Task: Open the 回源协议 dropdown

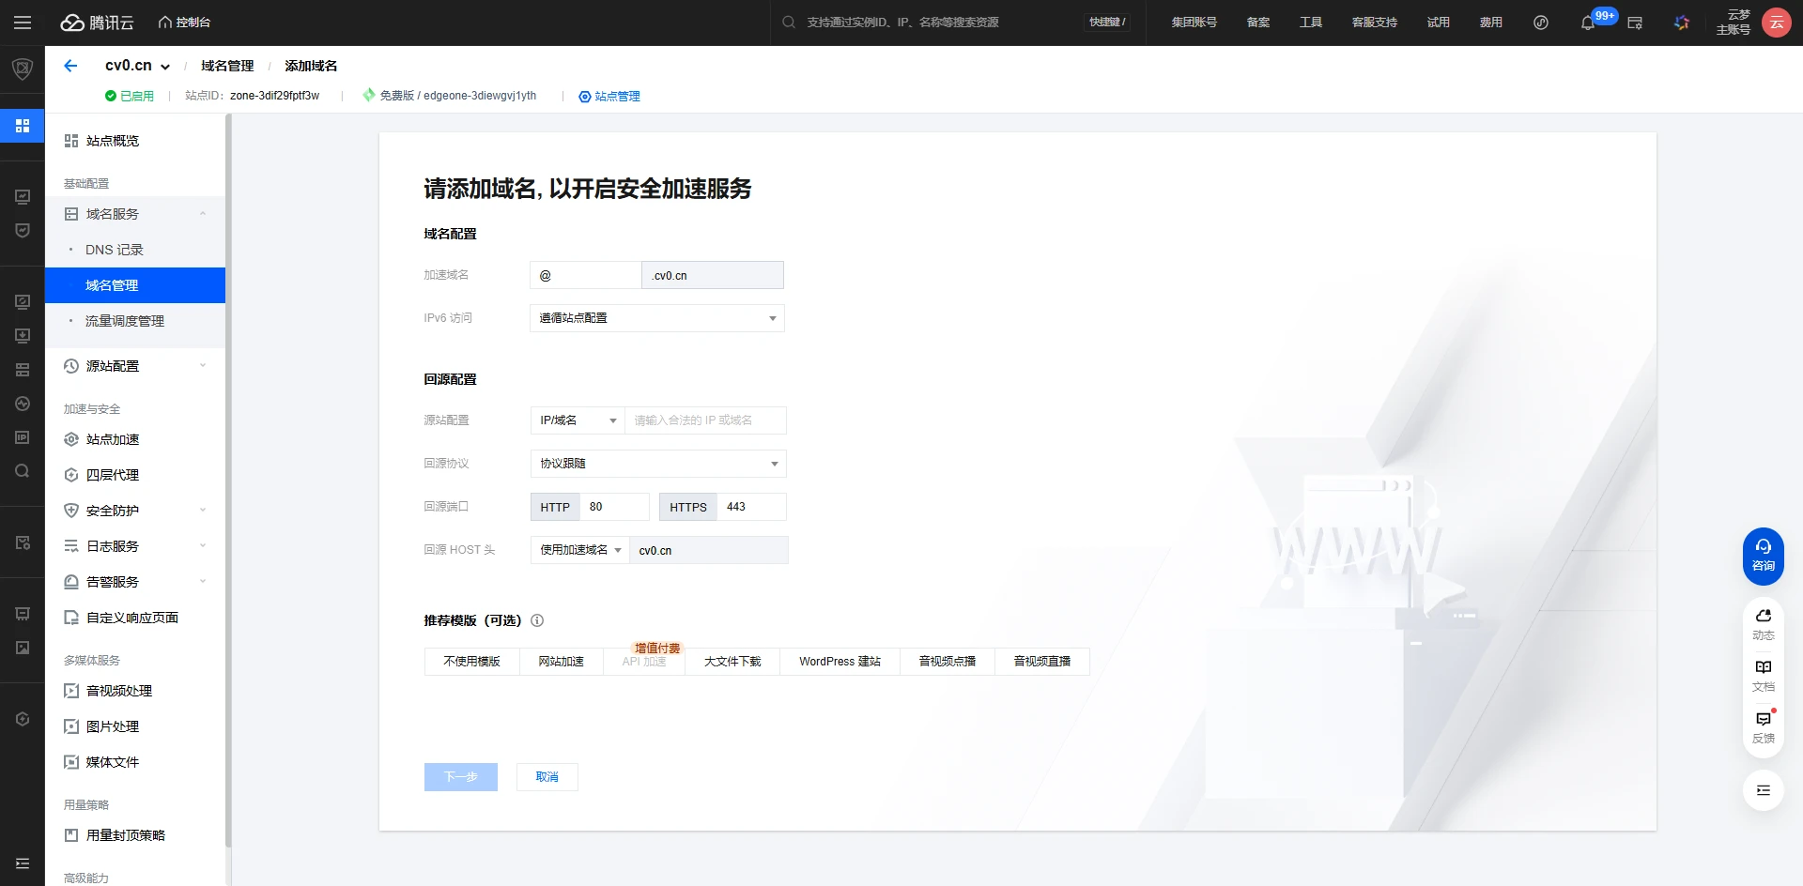Action: (657, 464)
